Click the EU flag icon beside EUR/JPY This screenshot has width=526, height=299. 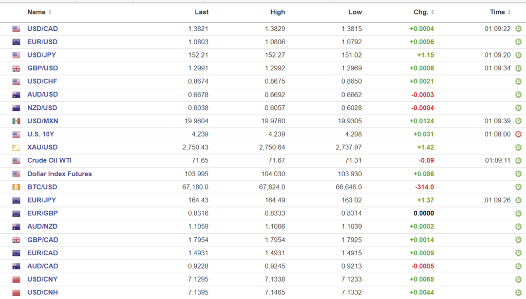pyautogui.click(x=16, y=200)
